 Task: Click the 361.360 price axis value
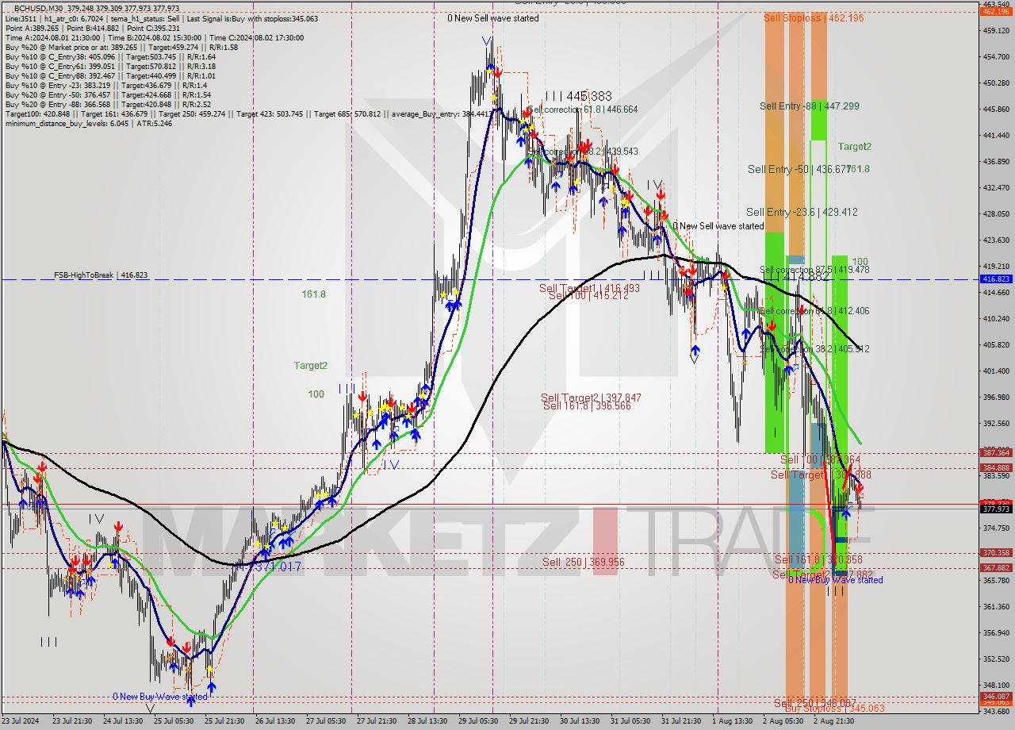point(996,606)
